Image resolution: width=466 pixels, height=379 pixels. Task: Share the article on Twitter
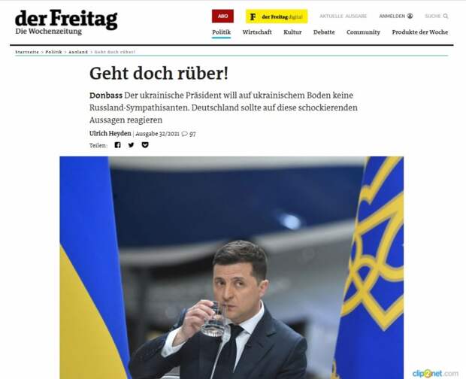point(131,145)
